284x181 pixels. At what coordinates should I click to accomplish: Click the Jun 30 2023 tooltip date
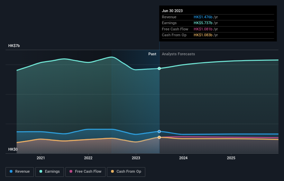[x=172, y=11]
